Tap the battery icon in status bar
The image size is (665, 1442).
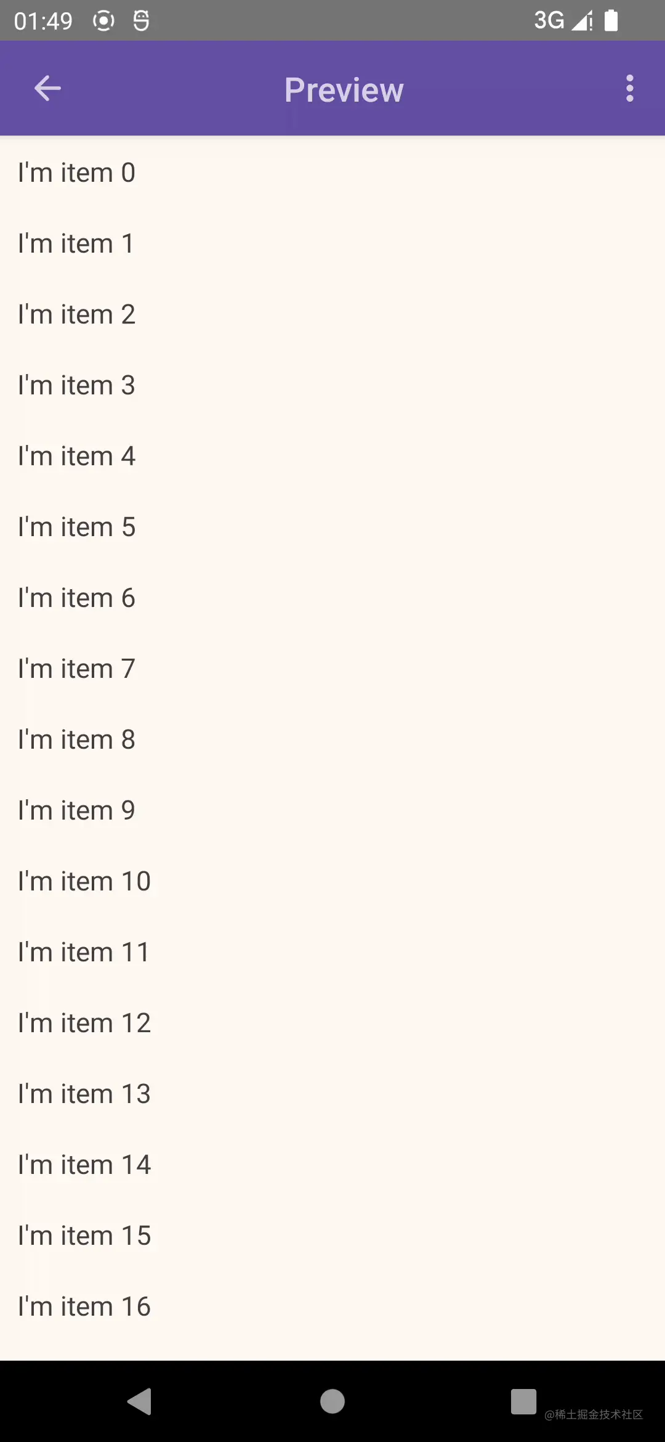point(611,20)
